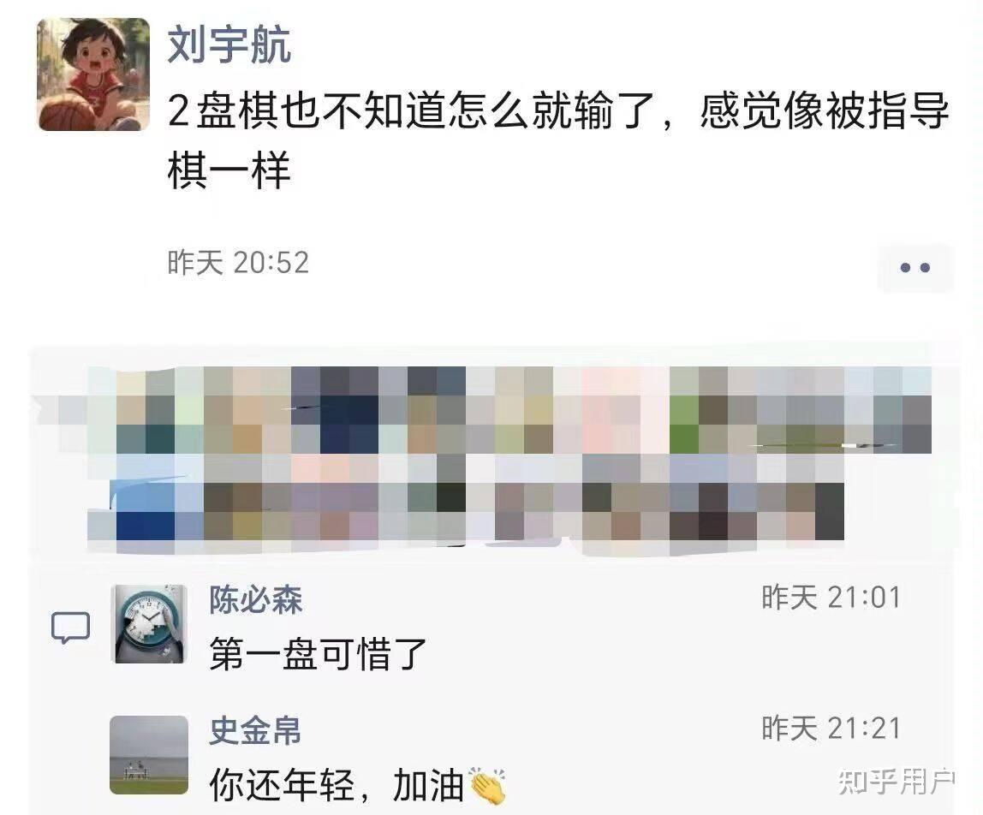Click comment time 昨天 21:01
The image size is (983, 815).
(x=831, y=598)
